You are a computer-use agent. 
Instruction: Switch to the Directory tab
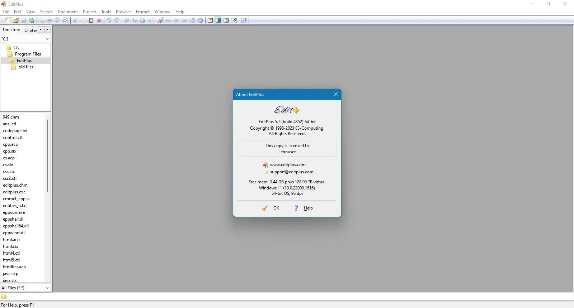(x=11, y=30)
